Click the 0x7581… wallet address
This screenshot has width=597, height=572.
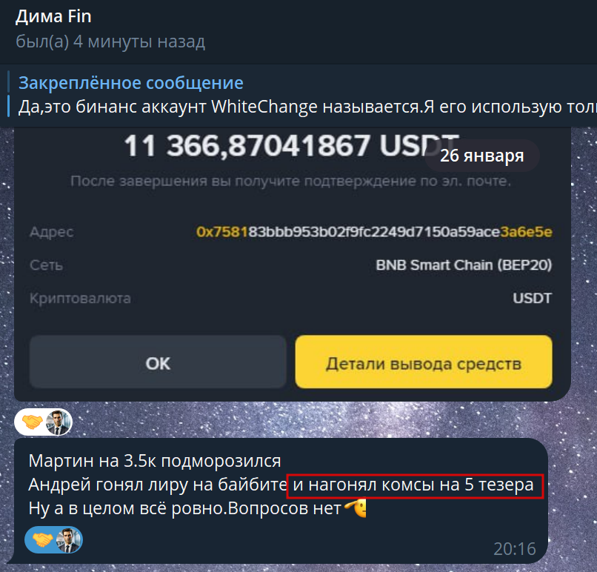pyautogui.click(x=374, y=232)
